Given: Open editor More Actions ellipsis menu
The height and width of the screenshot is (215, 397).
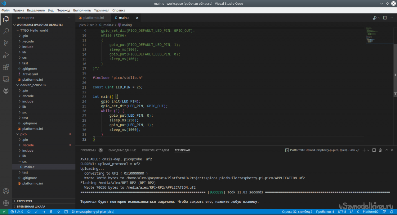Looking at the screenshot, I should click(x=392, y=18).
